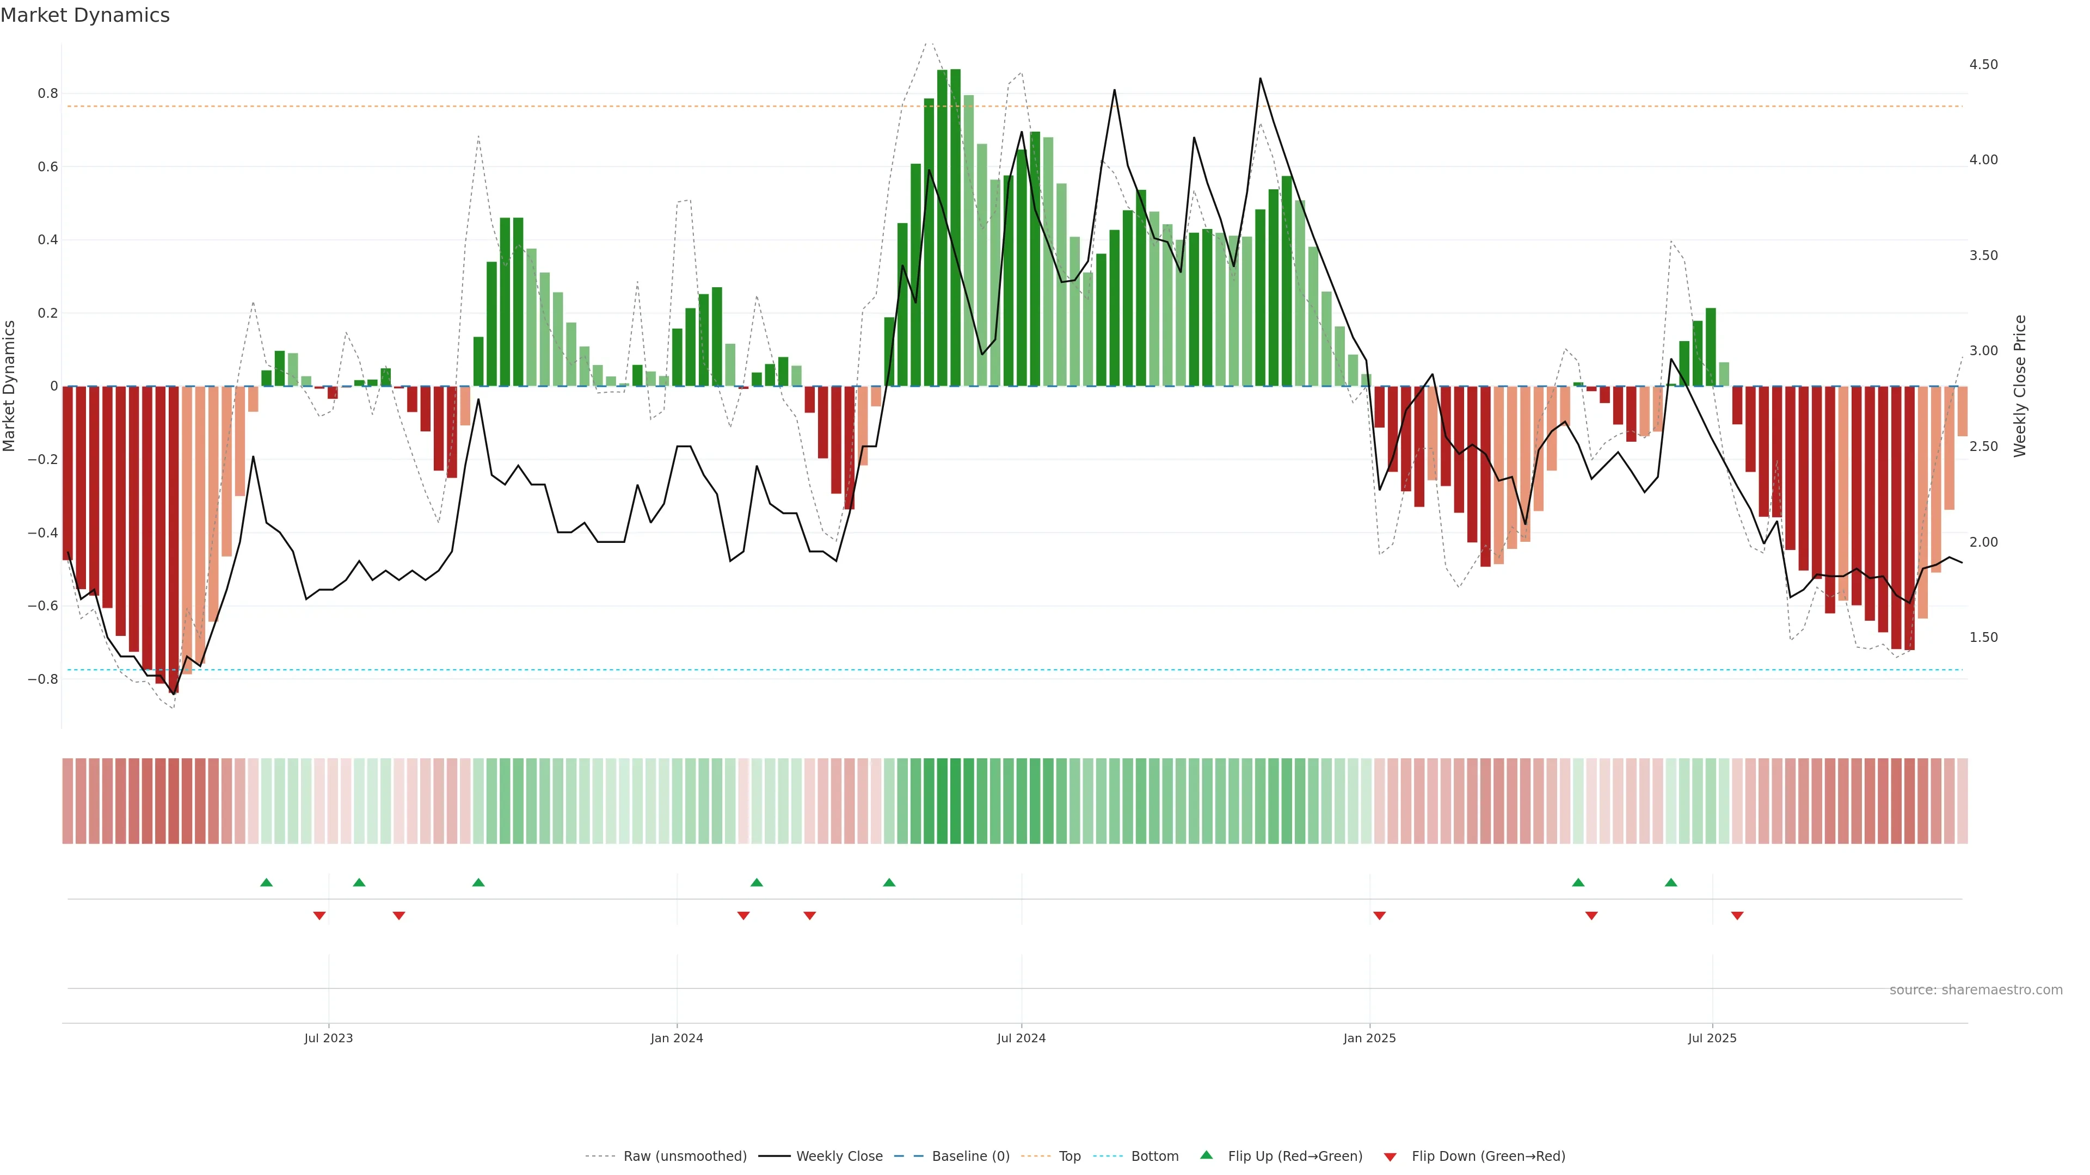Screen dimensions: 2090x1175
Task: Click the first red flip-down marker before Jul 2023
Action: click(319, 916)
